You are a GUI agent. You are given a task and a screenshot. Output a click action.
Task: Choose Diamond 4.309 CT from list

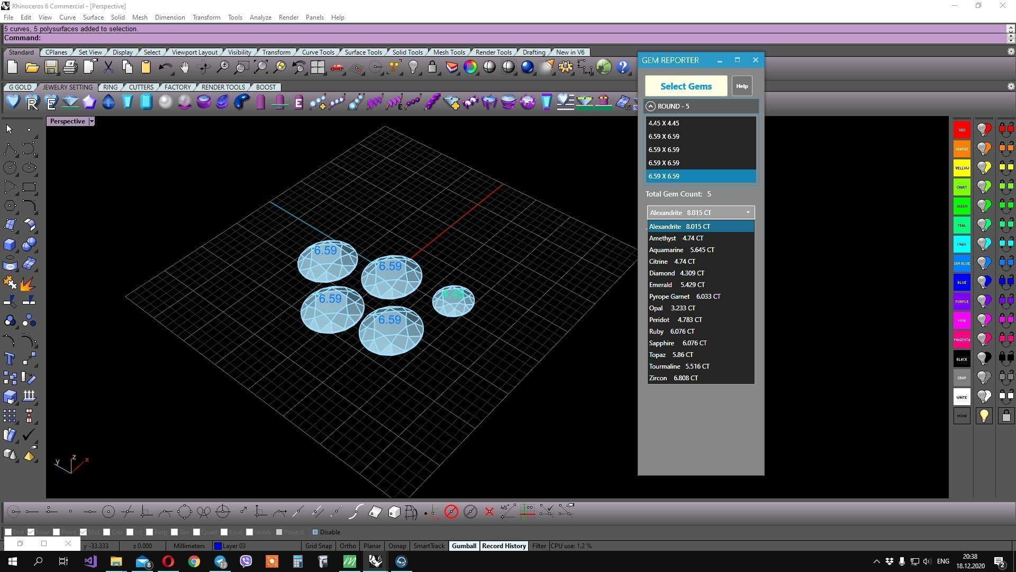(701, 273)
